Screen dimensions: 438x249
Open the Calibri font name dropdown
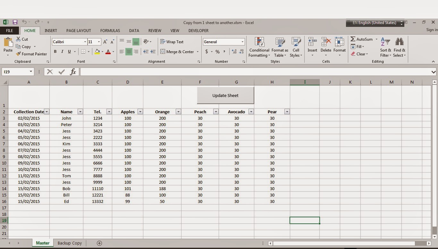coord(85,42)
